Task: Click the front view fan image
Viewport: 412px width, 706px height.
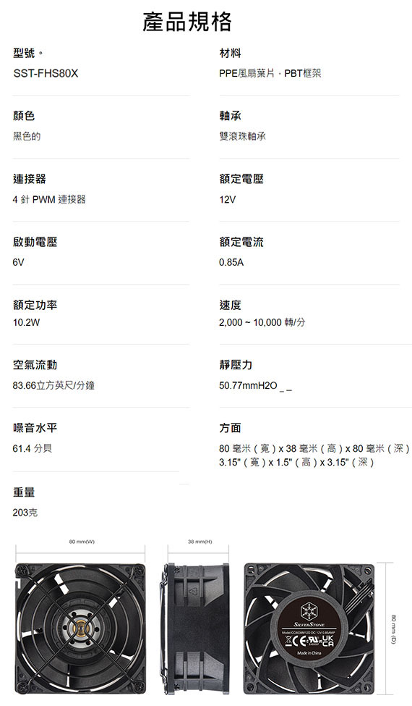Action: pos(80,628)
